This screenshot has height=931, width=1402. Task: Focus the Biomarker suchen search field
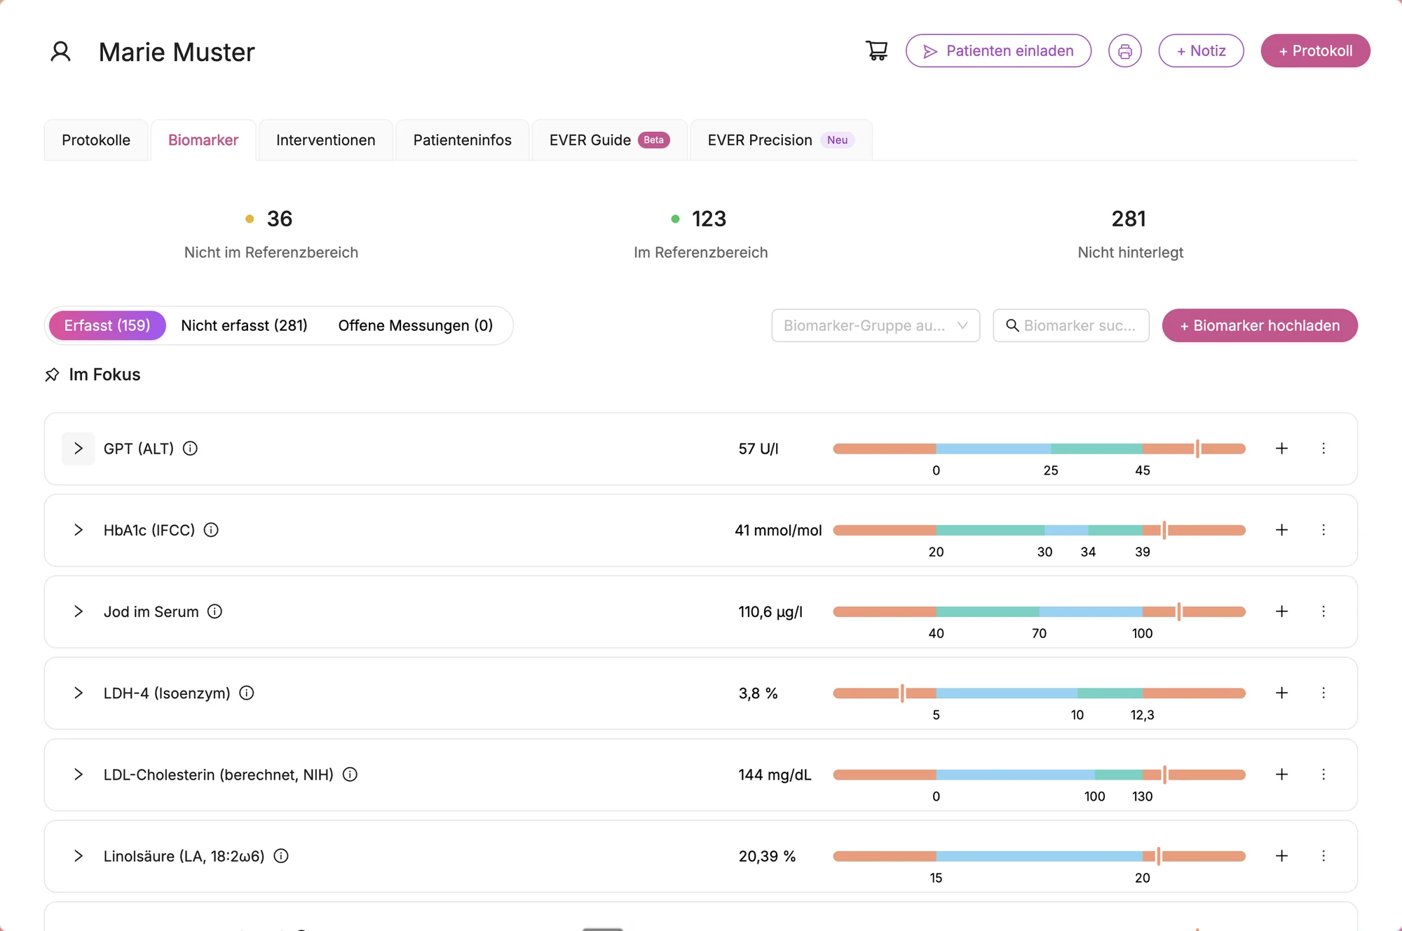1071,325
